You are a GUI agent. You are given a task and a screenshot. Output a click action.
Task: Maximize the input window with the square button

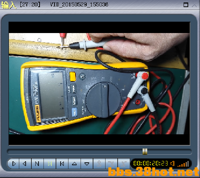[186, 5]
